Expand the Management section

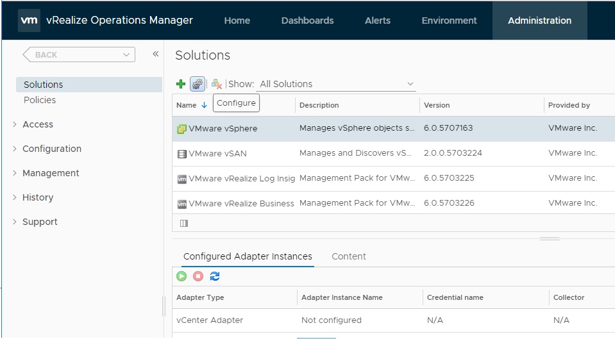click(15, 173)
